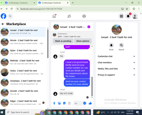Reload the current page
The width and height of the screenshot is (142, 115).
(x=12, y=9)
